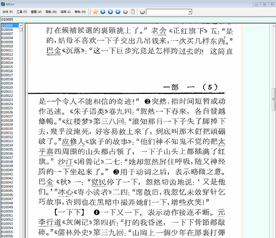Click the 【一下下】 entry heading
The width and height of the screenshot is (276, 238).
69,213
